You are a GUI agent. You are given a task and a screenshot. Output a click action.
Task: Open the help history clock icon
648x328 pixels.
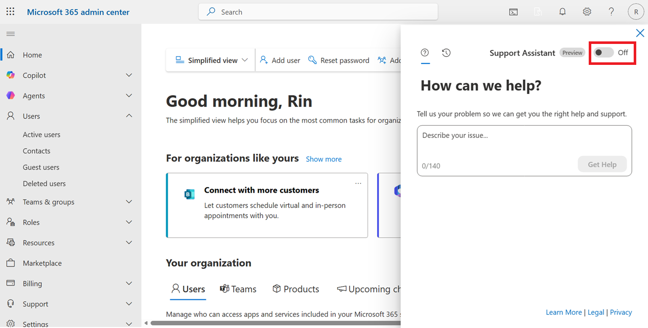[446, 53]
